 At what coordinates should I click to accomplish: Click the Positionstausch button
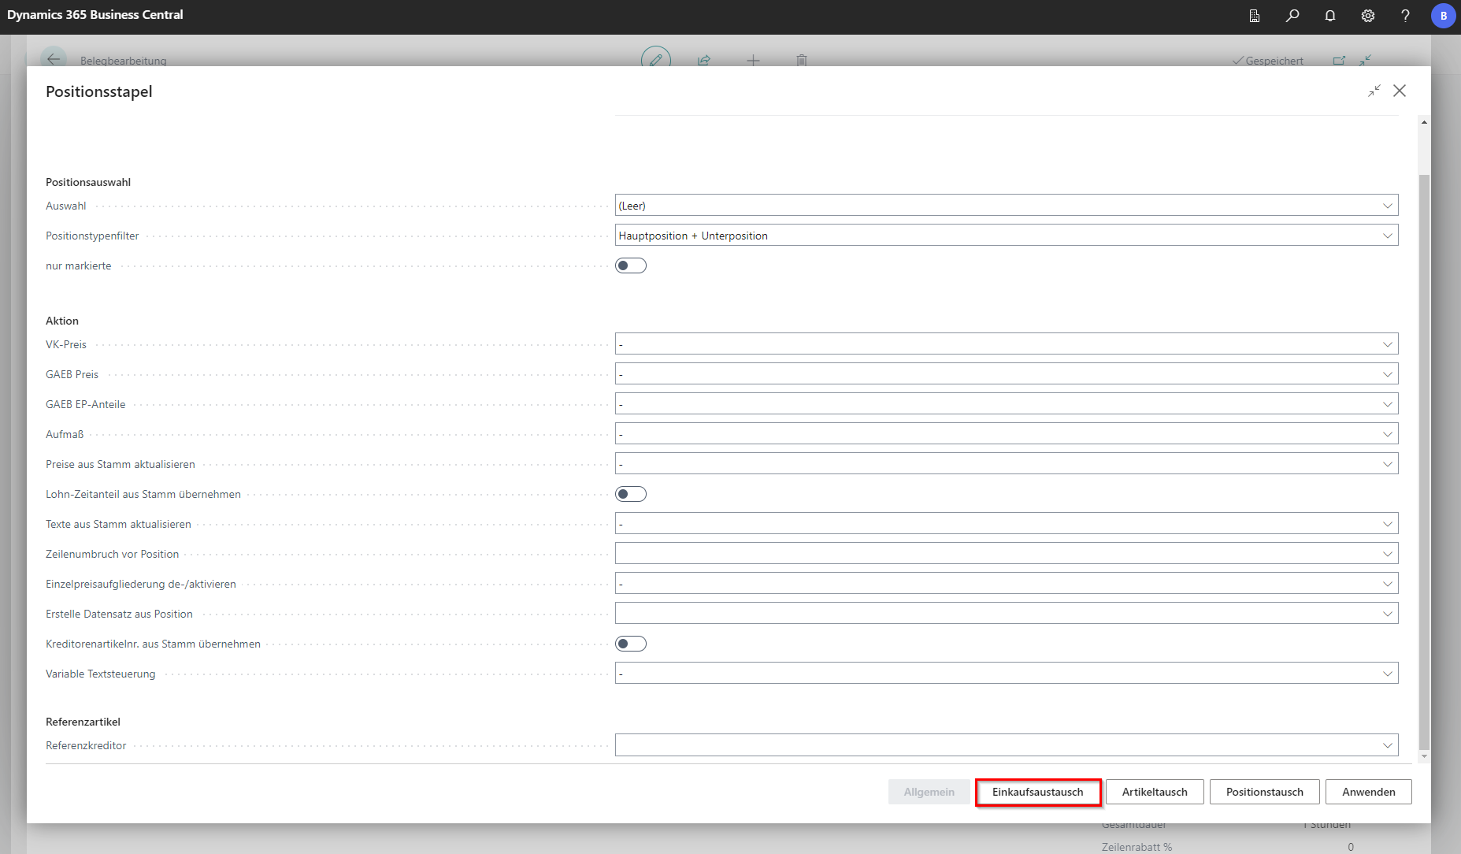(1264, 793)
